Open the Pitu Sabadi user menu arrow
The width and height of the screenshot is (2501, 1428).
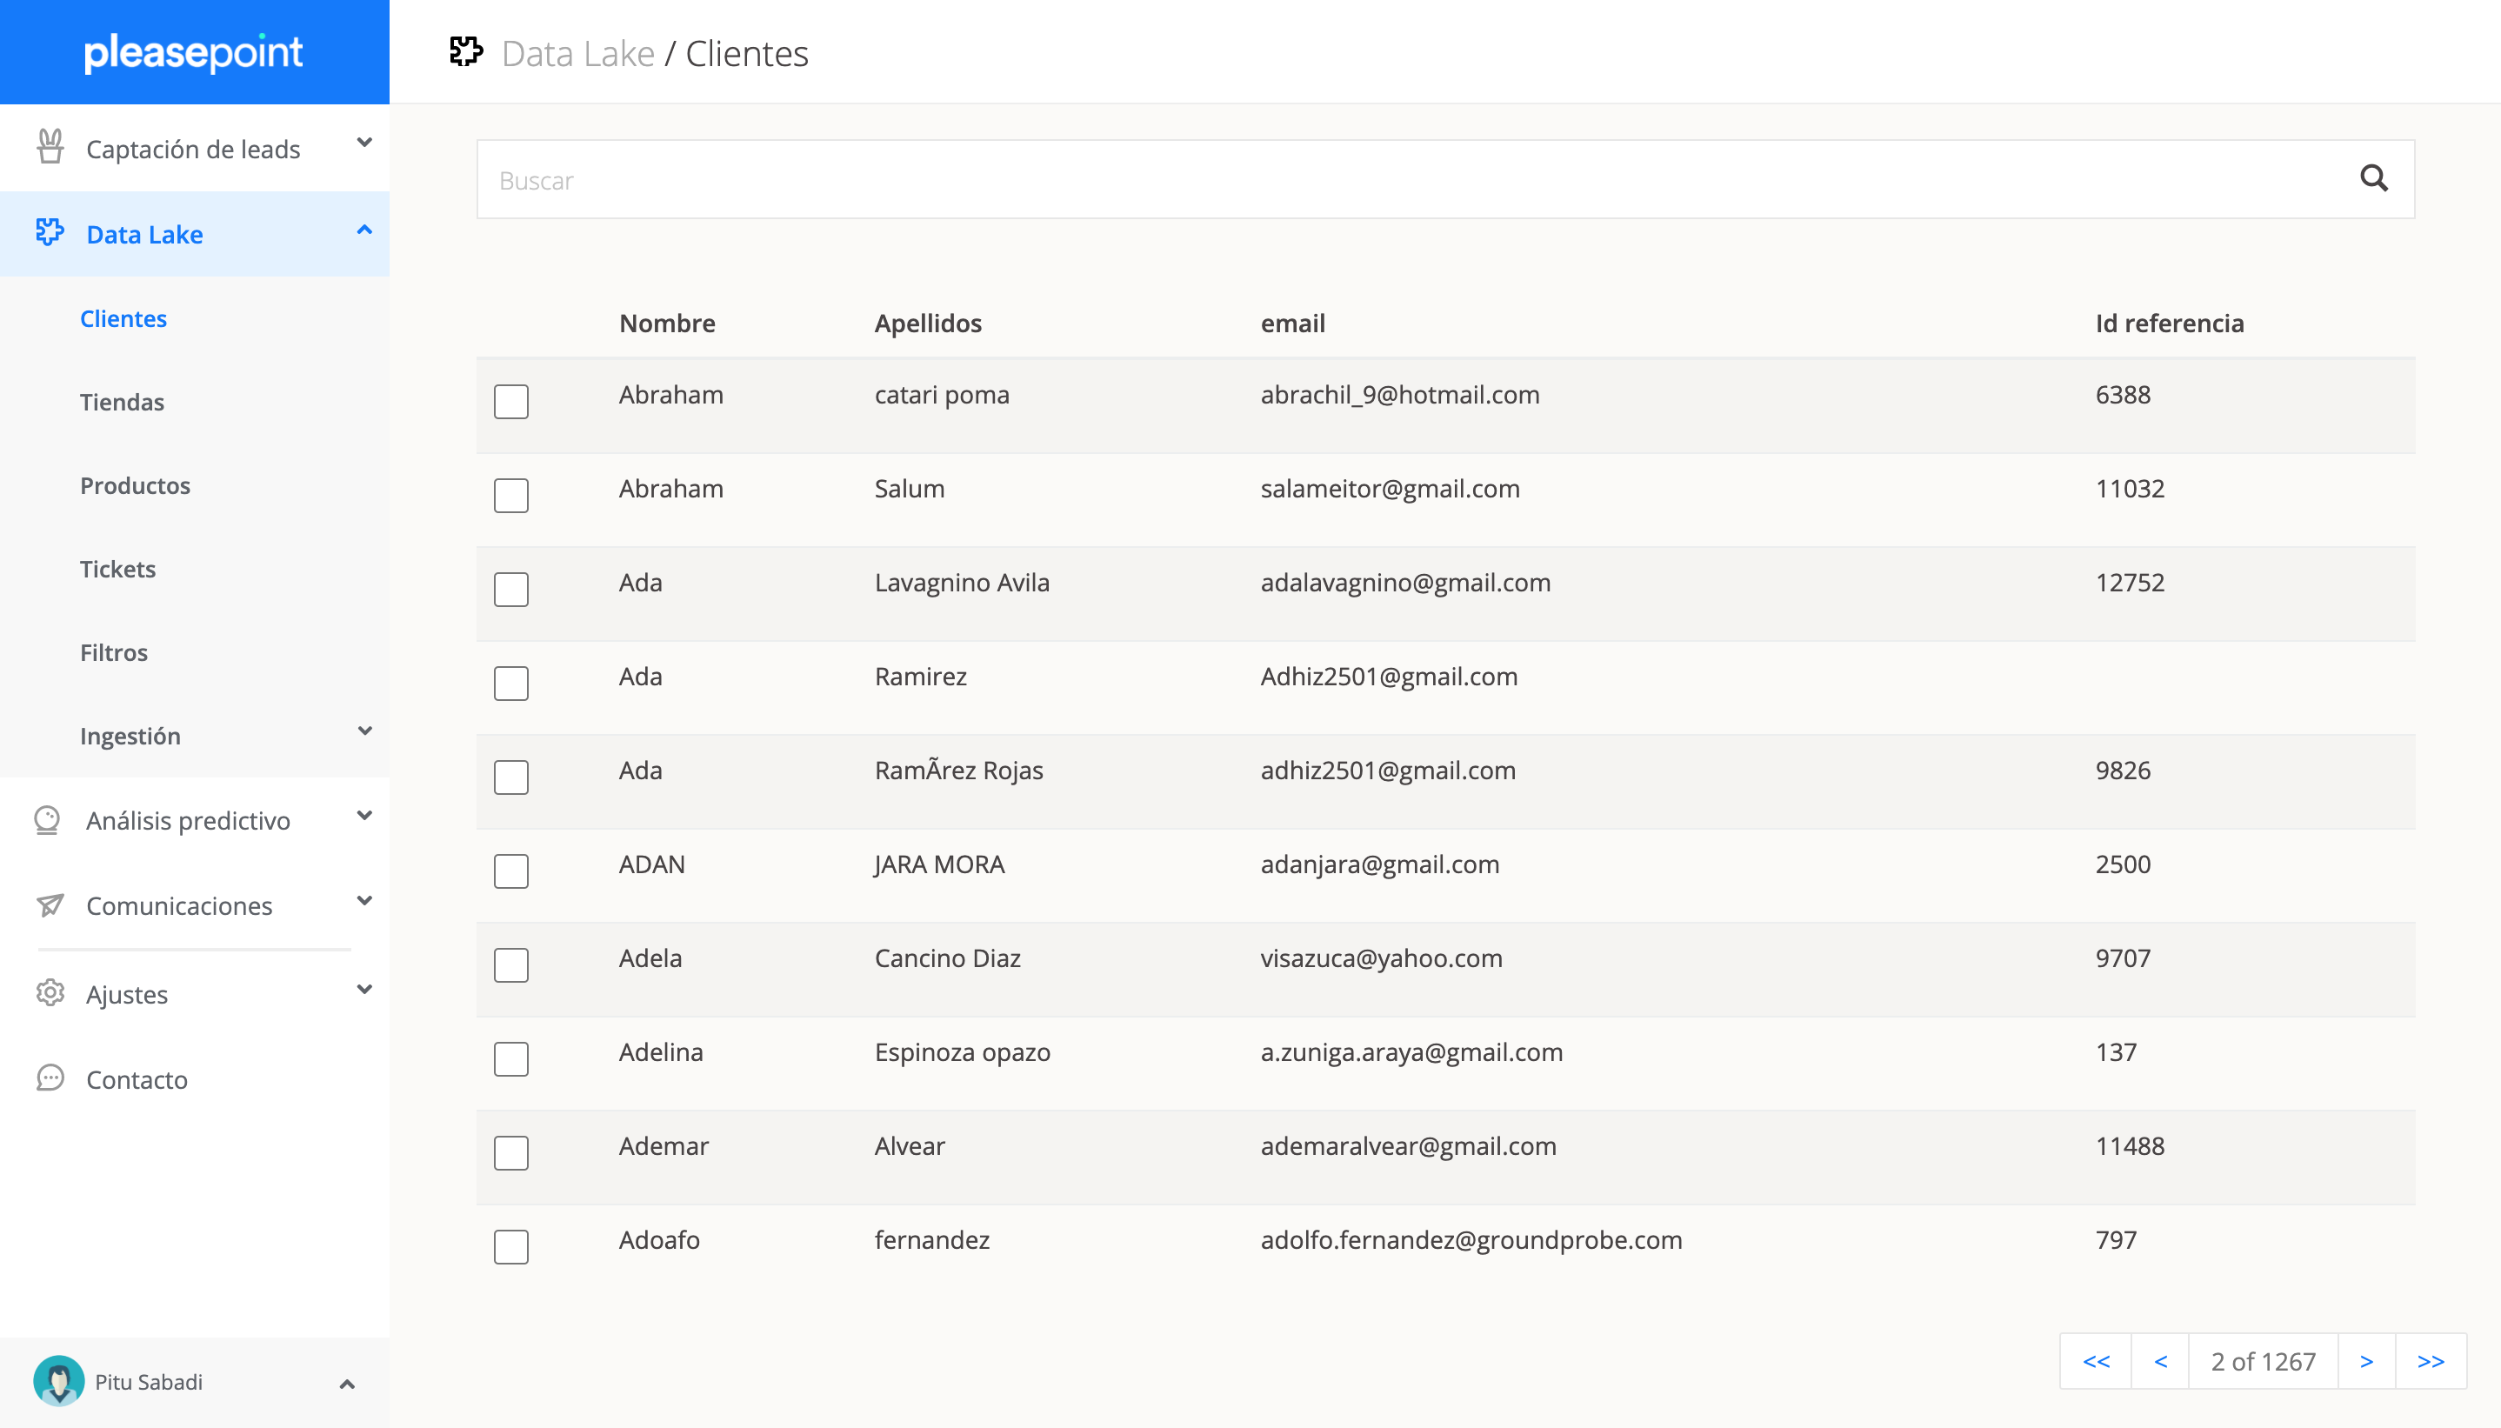tap(346, 1384)
